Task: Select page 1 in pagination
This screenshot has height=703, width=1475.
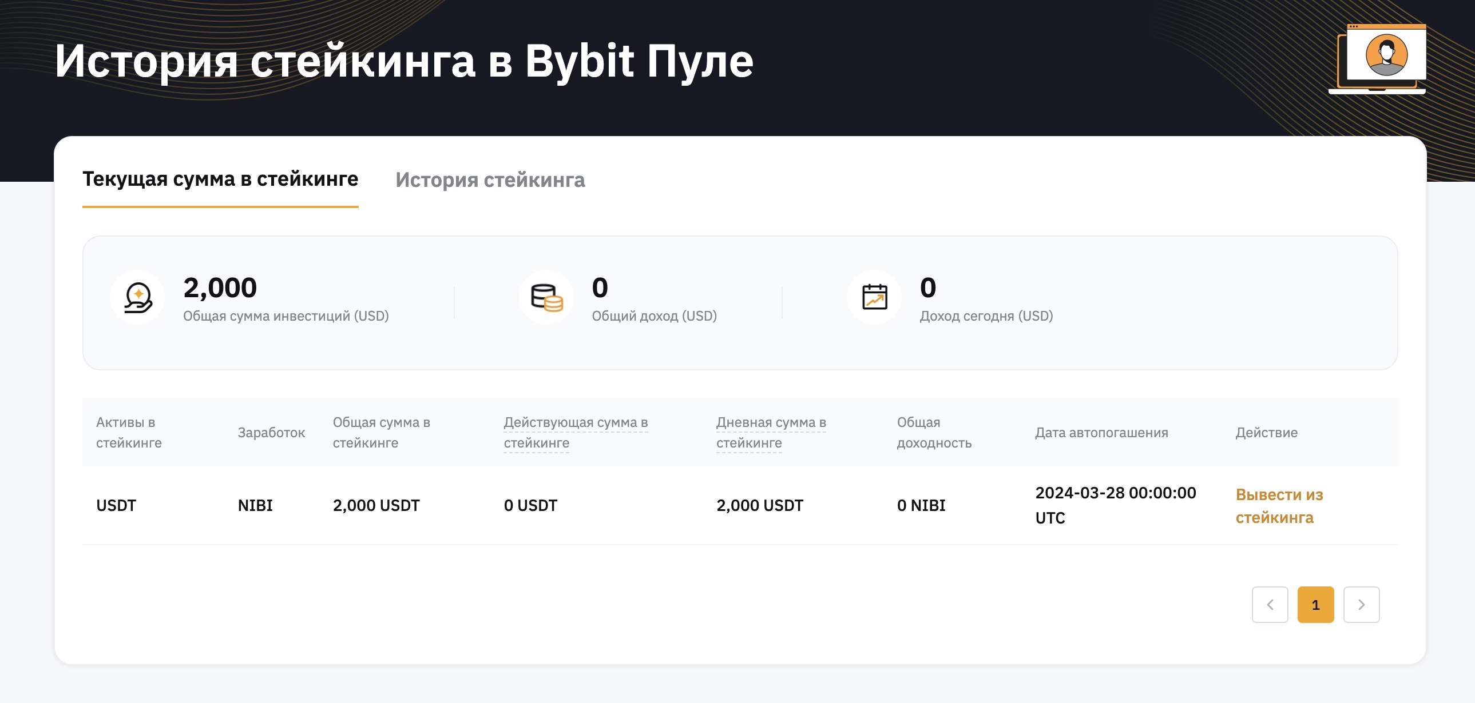Action: click(x=1316, y=605)
